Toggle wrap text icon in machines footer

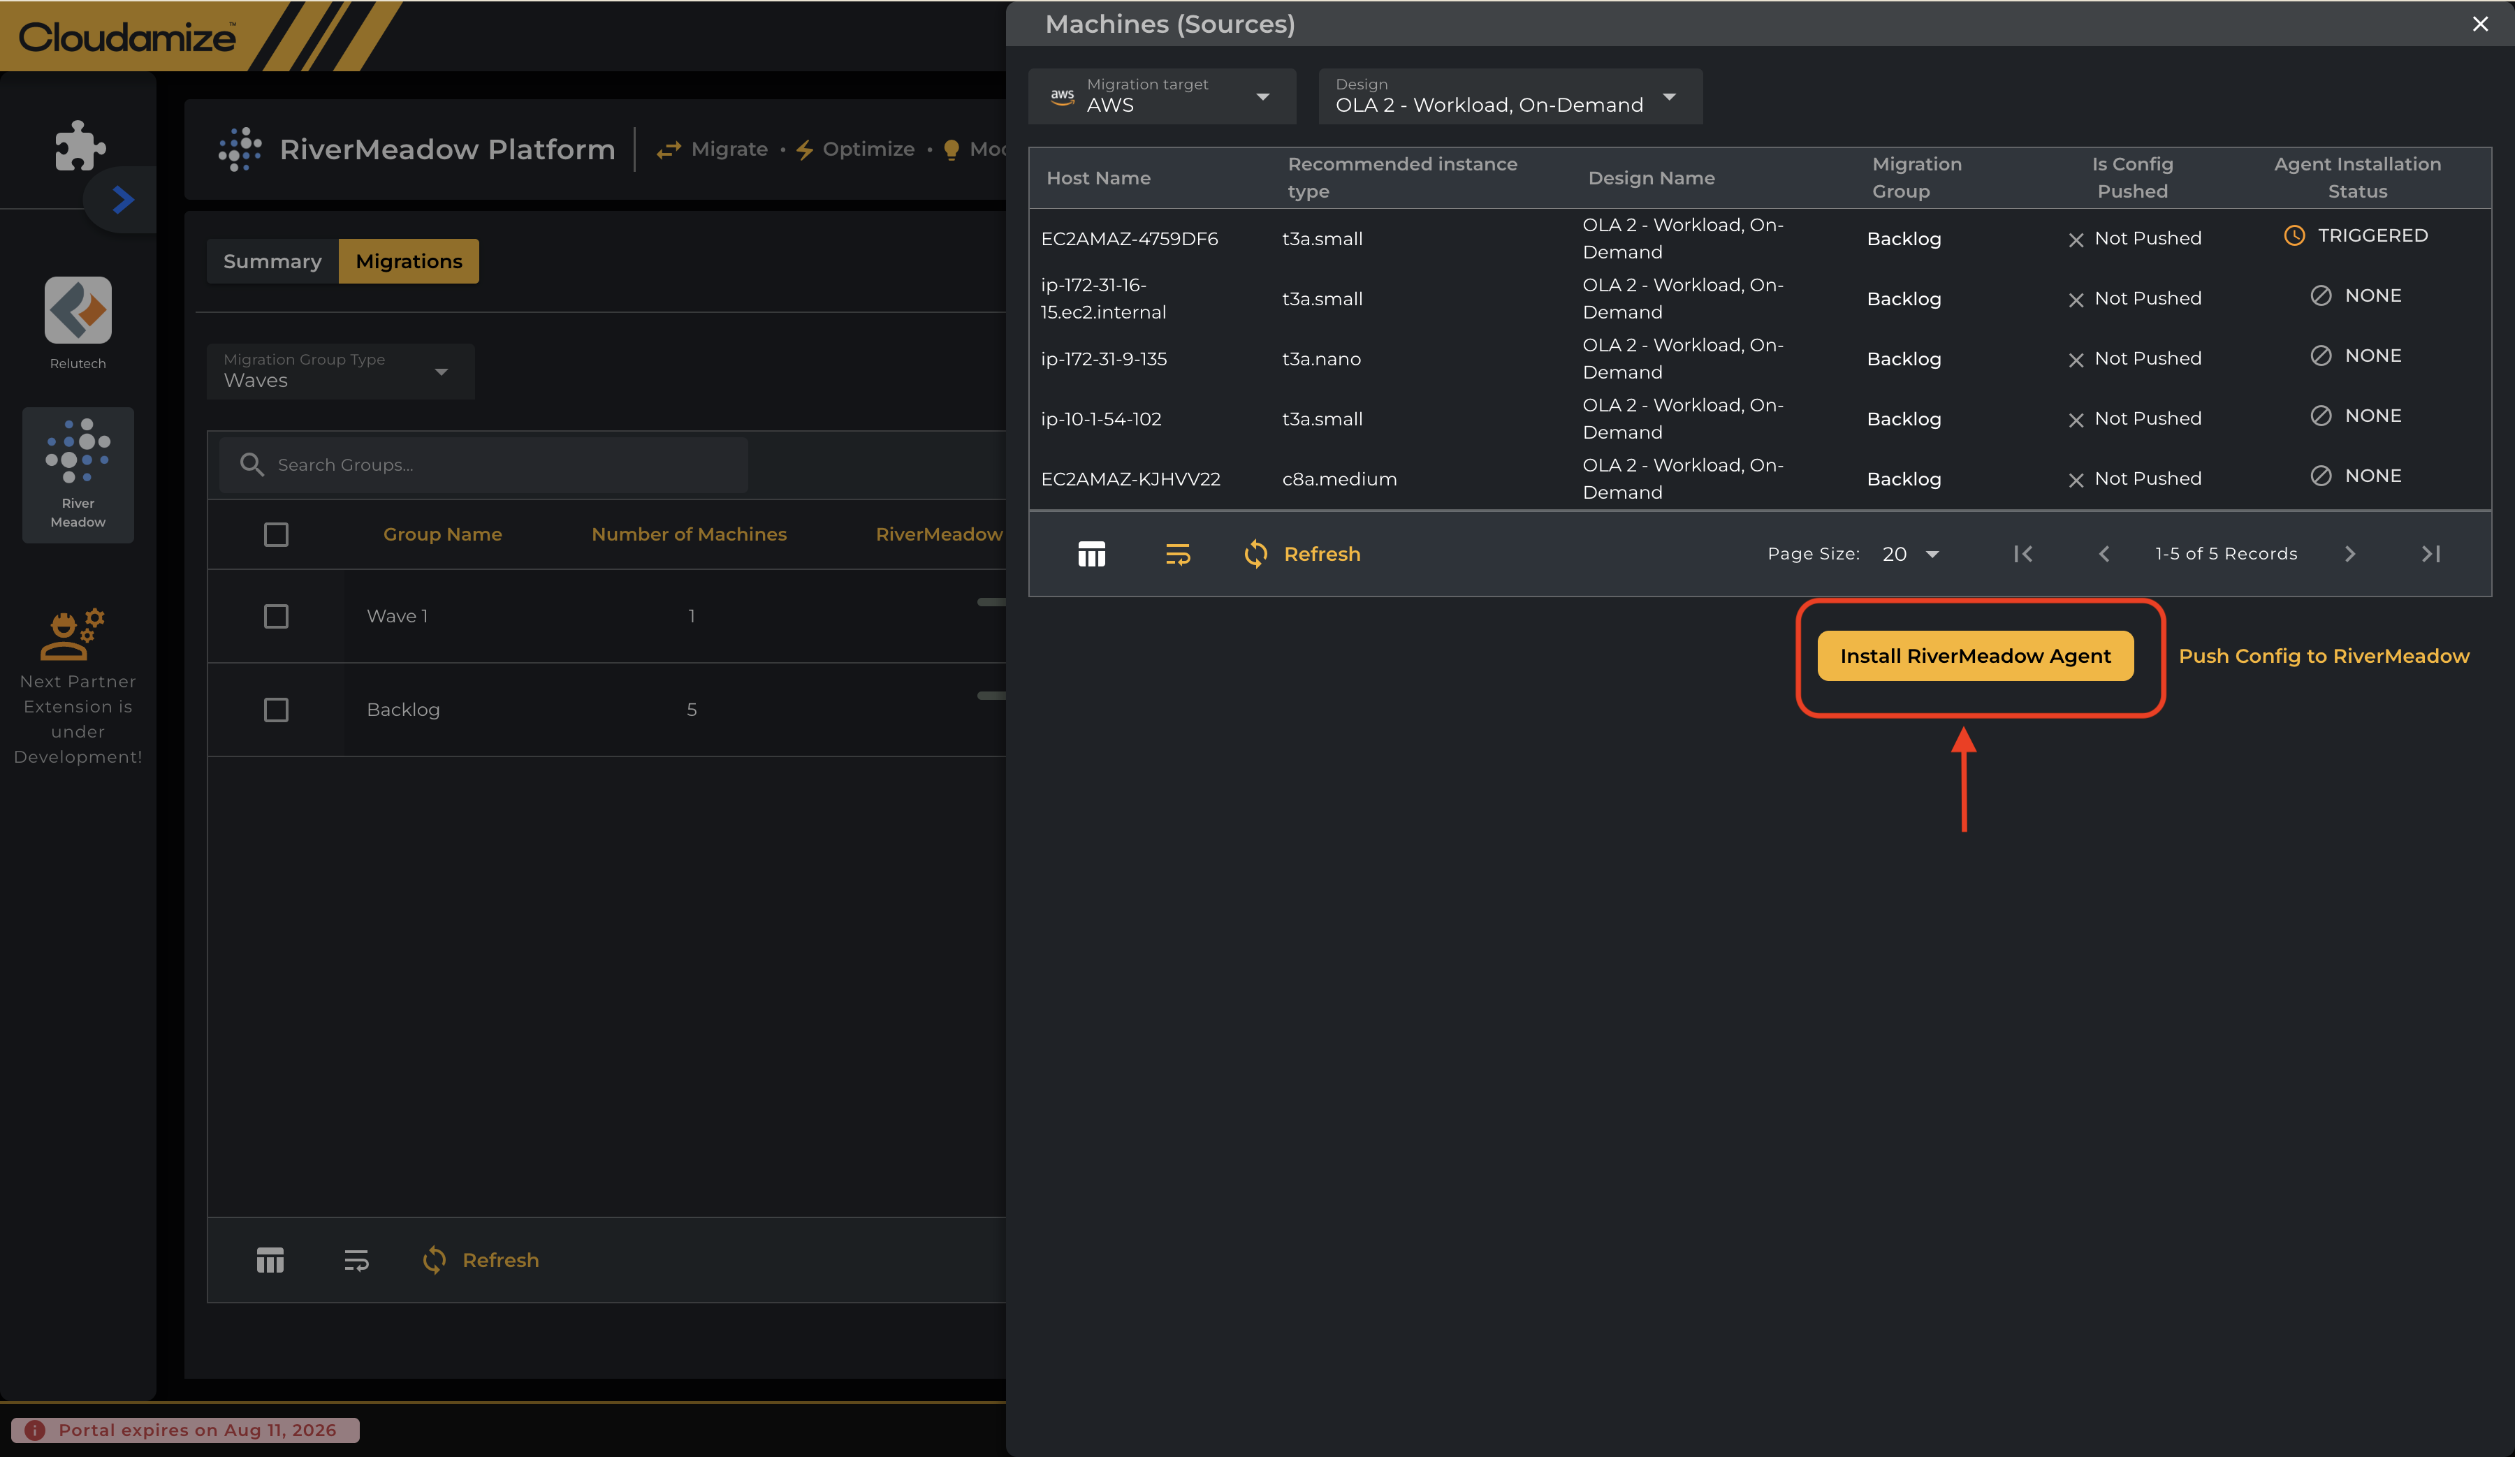(x=1178, y=554)
